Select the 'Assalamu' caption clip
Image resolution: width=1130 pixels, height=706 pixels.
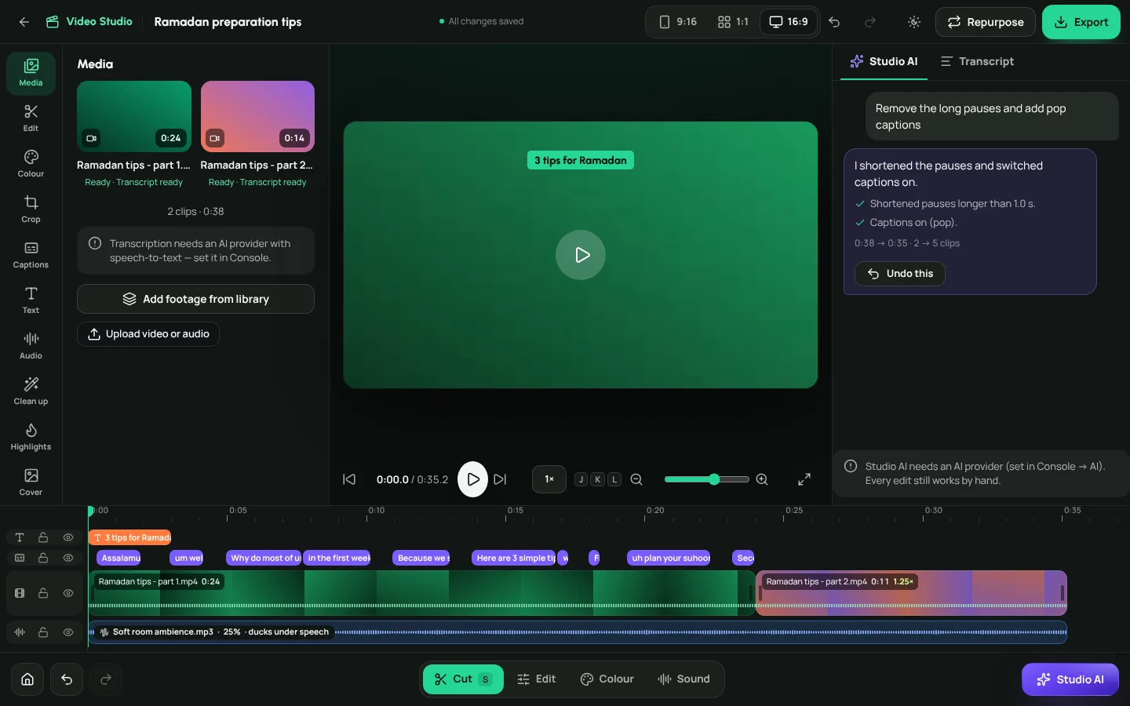click(118, 558)
